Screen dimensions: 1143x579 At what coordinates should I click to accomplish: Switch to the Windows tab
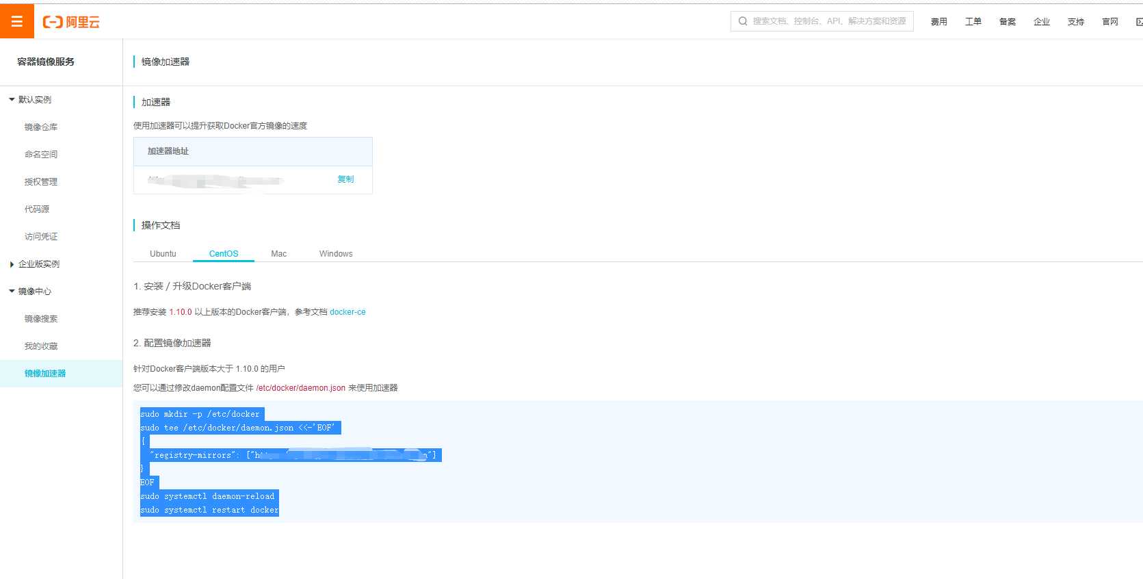(x=336, y=254)
